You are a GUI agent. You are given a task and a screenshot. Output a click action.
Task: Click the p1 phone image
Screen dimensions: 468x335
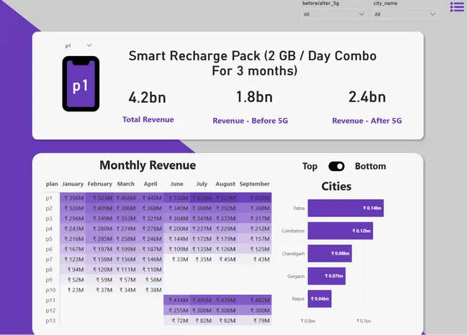pyautogui.click(x=81, y=84)
